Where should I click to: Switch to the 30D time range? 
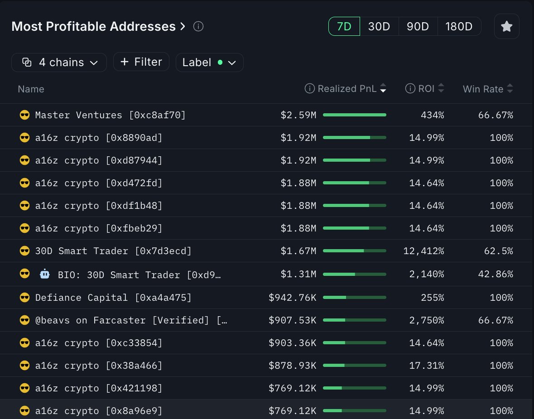point(379,26)
